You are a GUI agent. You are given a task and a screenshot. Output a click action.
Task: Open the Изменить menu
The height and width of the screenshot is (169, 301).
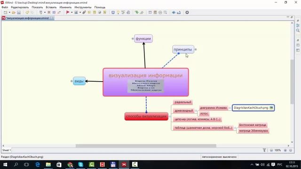65,8
